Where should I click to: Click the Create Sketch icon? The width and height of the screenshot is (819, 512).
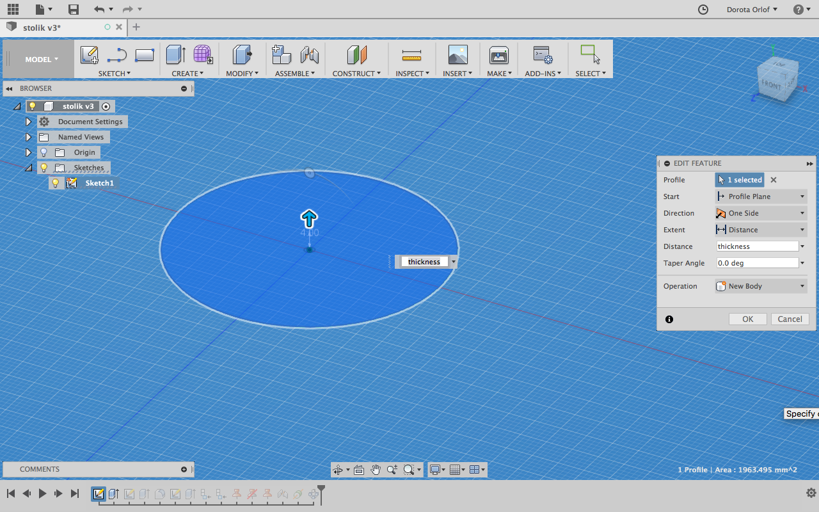click(89, 55)
